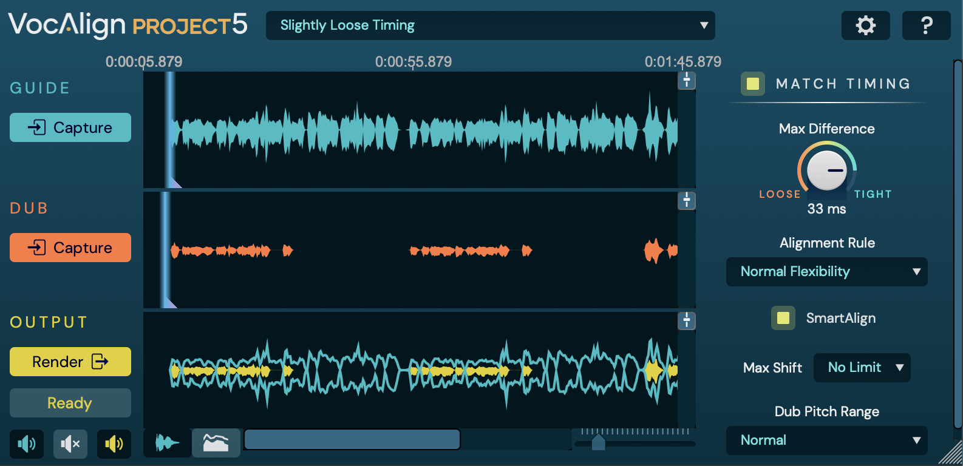
Task: Click the Output track level fader icon
Action: (687, 321)
